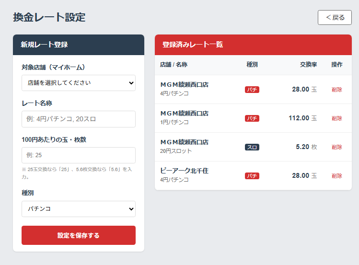Click the パチ badge in the ピーアーク北千住 row
This screenshot has height=265, width=359.
click(252, 176)
